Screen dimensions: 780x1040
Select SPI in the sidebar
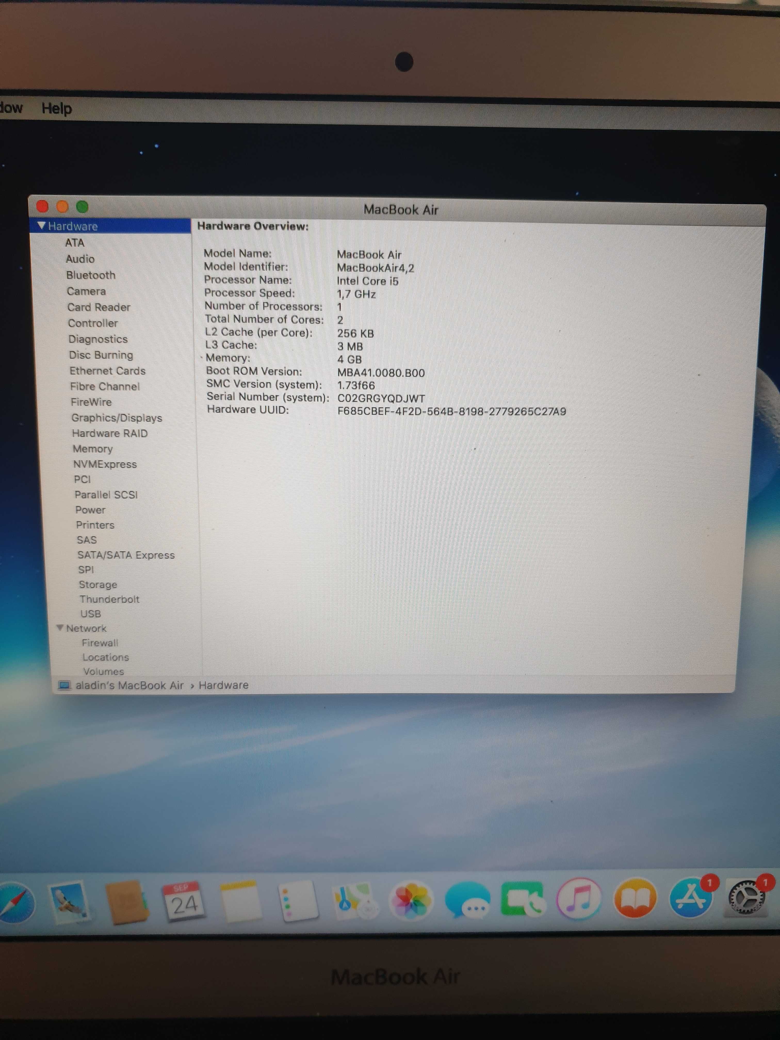[86, 569]
